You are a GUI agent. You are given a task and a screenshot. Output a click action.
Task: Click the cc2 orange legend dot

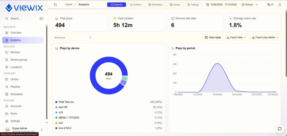click(56, 123)
